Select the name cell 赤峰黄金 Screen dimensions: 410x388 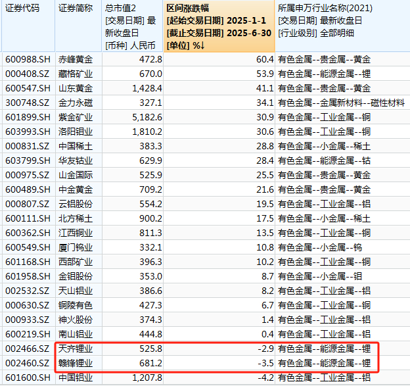76,59
